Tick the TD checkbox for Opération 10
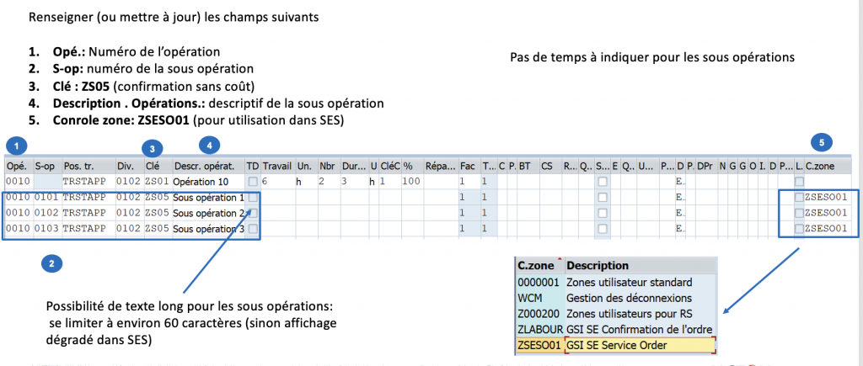Viewport: 863px width, 366px height. 253,182
